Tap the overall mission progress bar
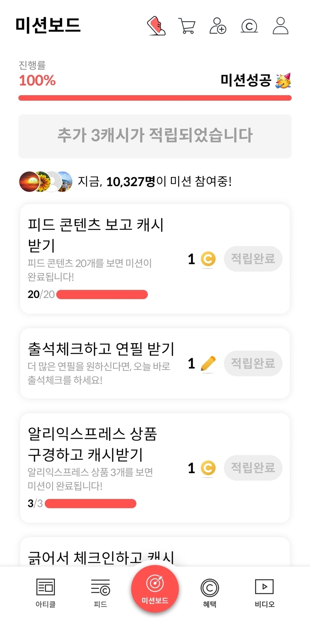 (155, 98)
